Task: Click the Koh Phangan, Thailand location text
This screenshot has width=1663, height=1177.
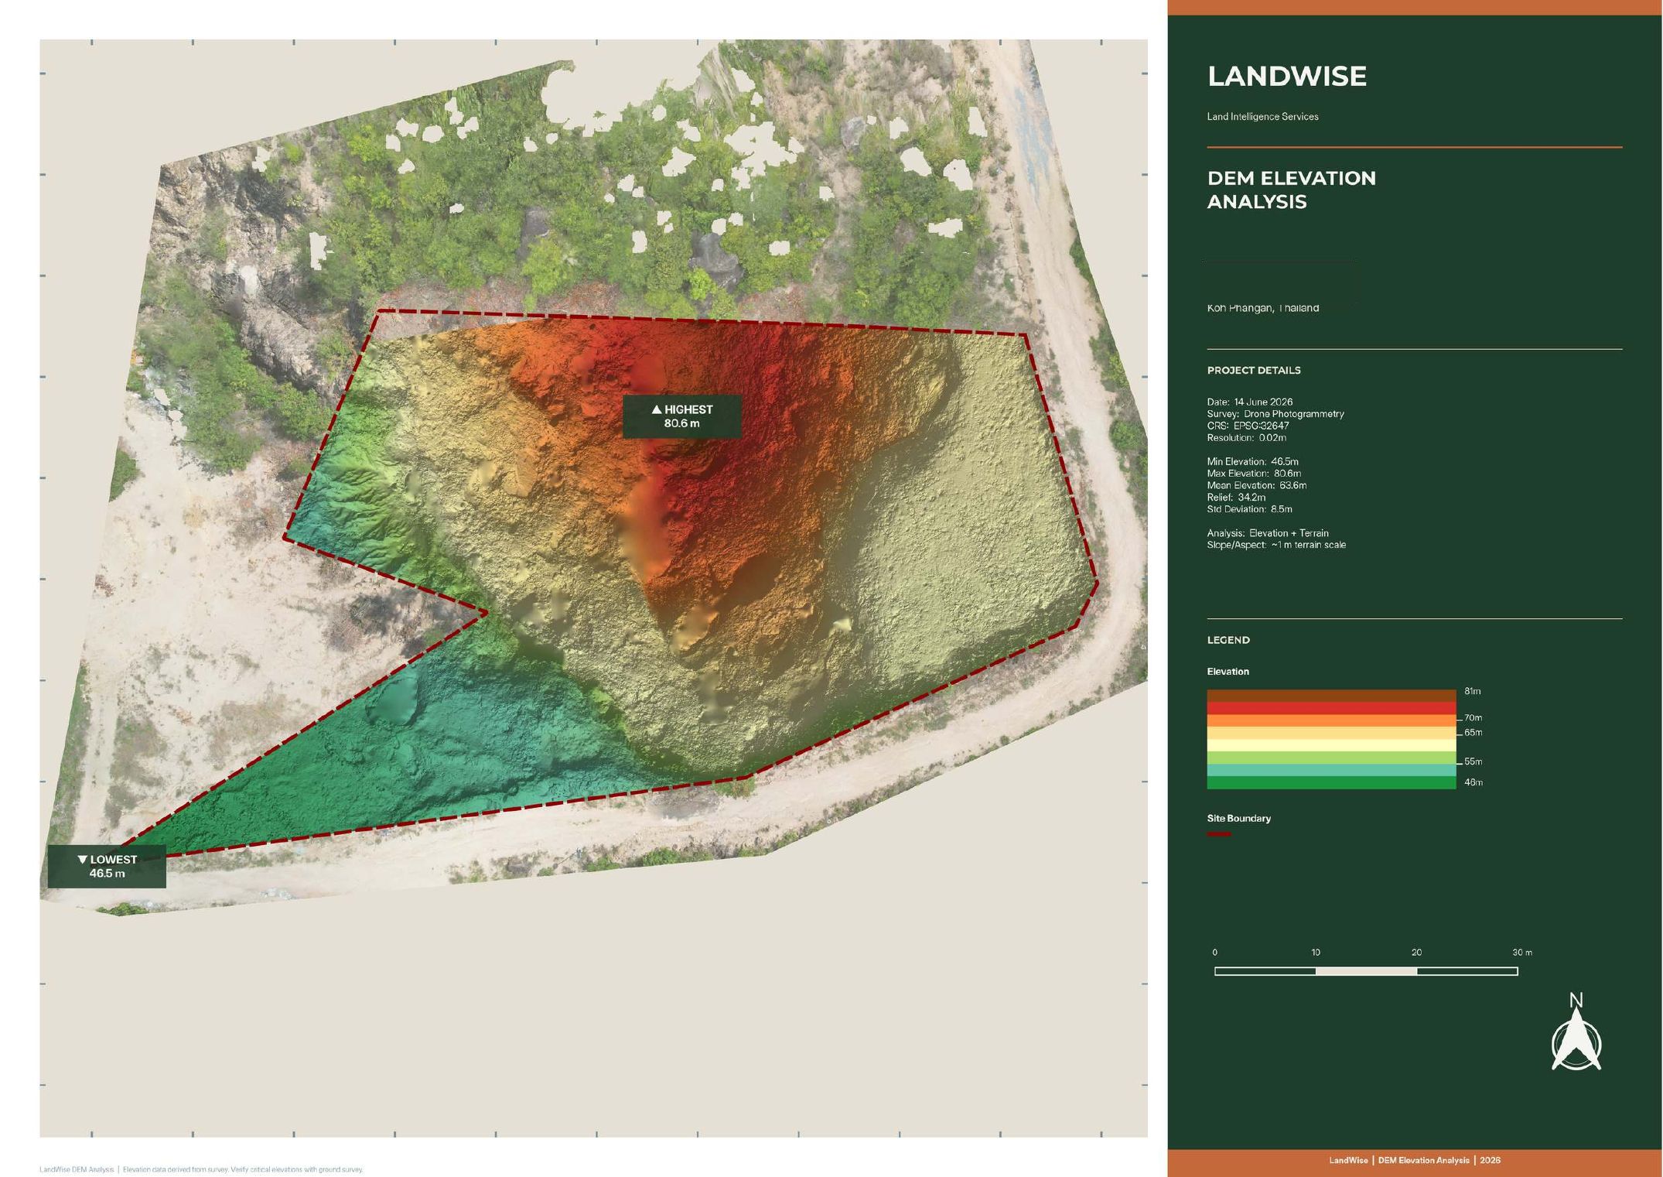Action: [1263, 308]
